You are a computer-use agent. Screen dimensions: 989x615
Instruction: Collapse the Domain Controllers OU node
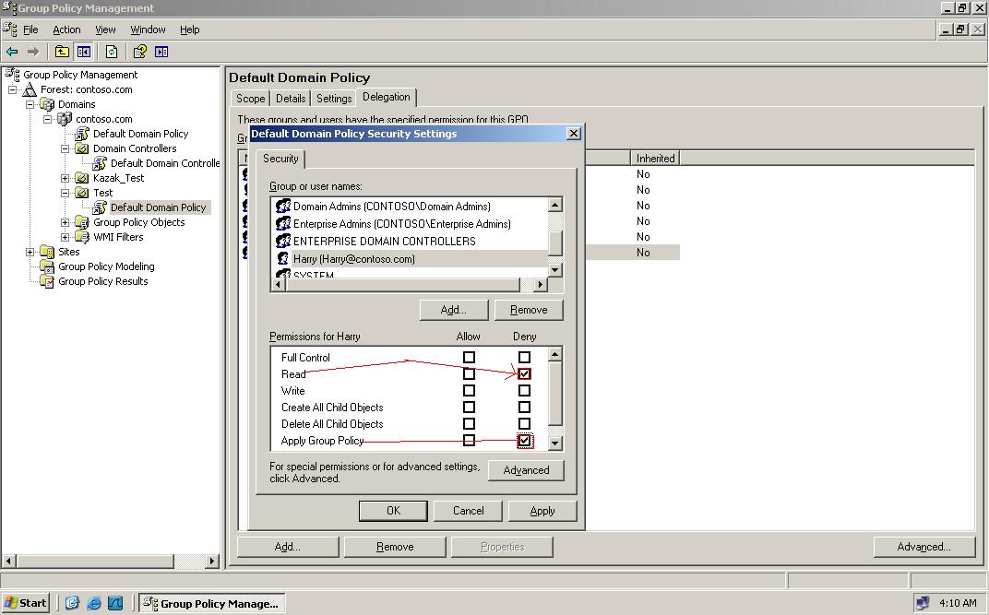(x=65, y=148)
